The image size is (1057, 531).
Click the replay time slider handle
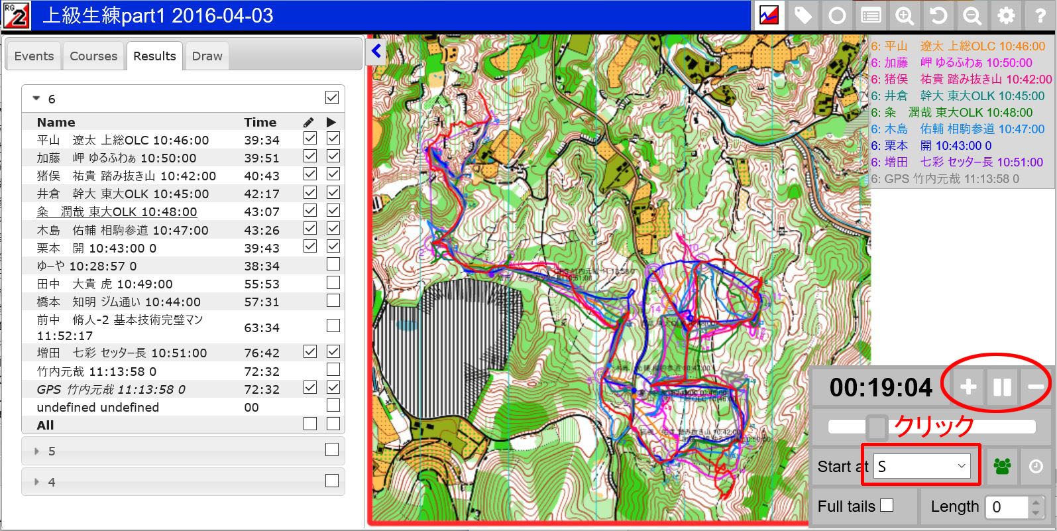click(877, 427)
